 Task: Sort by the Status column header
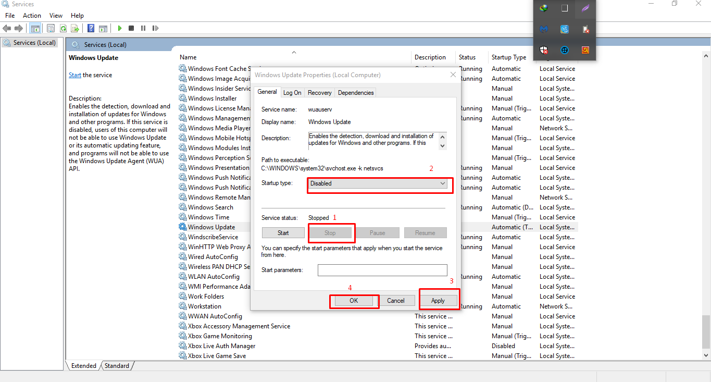[x=467, y=57]
